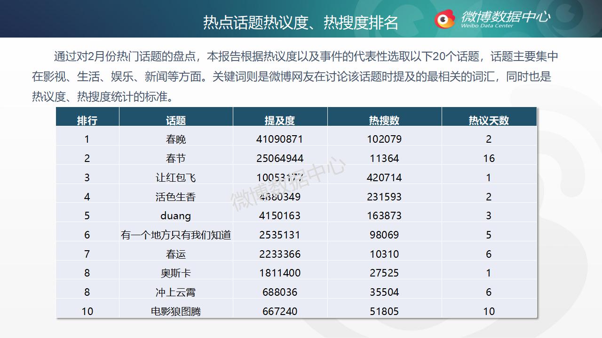Click rank number 10 in last row

(87, 312)
